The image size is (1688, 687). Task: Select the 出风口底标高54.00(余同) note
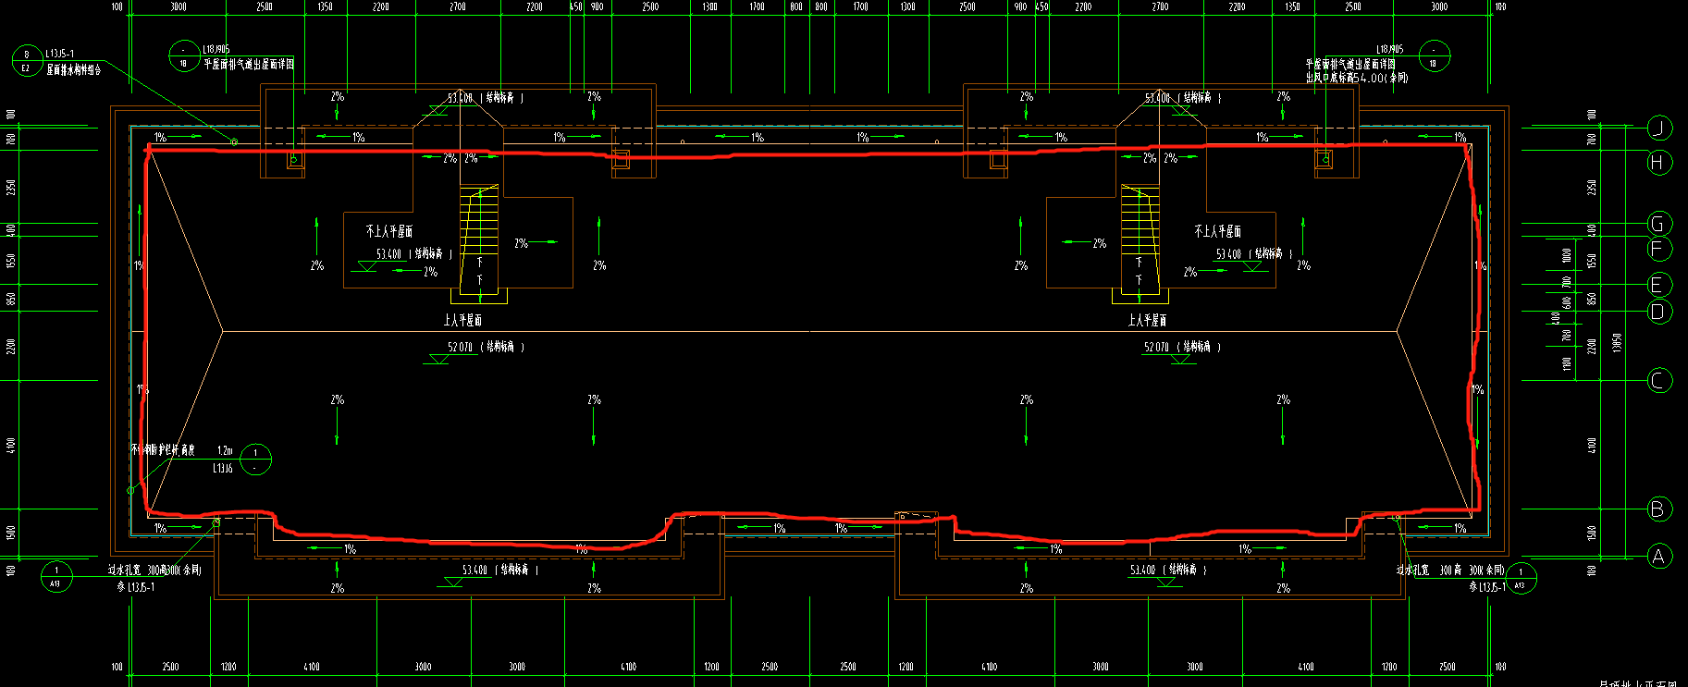pyautogui.click(x=1357, y=79)
